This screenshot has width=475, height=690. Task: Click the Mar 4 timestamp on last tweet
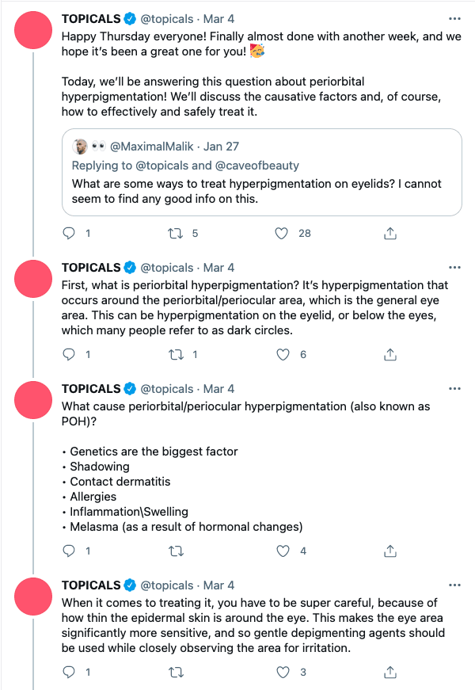pyautogui.click(x=218, y=585)
